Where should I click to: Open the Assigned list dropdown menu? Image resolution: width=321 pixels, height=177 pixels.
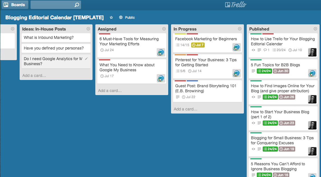164,29
